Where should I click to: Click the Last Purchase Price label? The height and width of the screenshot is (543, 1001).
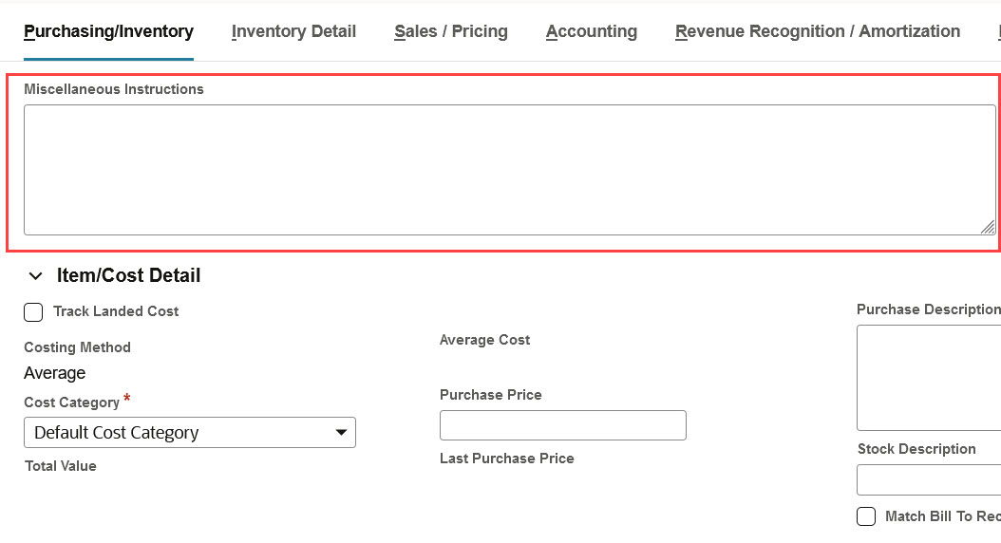[x=507, y=459]
